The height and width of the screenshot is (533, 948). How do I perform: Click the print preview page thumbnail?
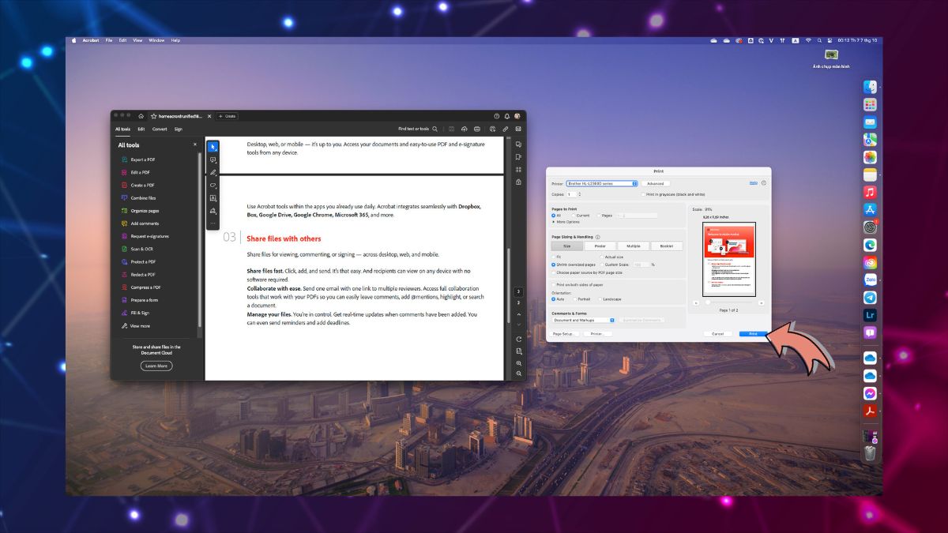[729, 259]
